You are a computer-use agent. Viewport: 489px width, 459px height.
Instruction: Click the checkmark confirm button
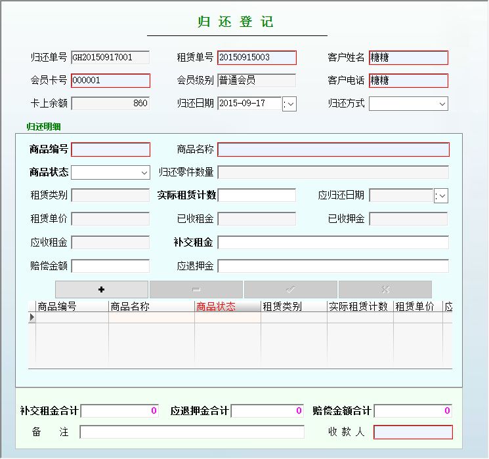(291, 289)
